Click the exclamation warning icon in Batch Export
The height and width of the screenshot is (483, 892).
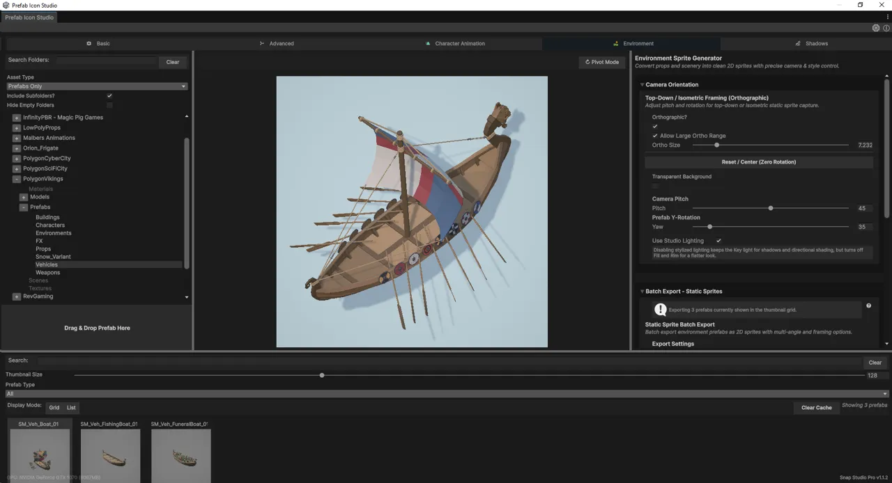tap(660, 310)
